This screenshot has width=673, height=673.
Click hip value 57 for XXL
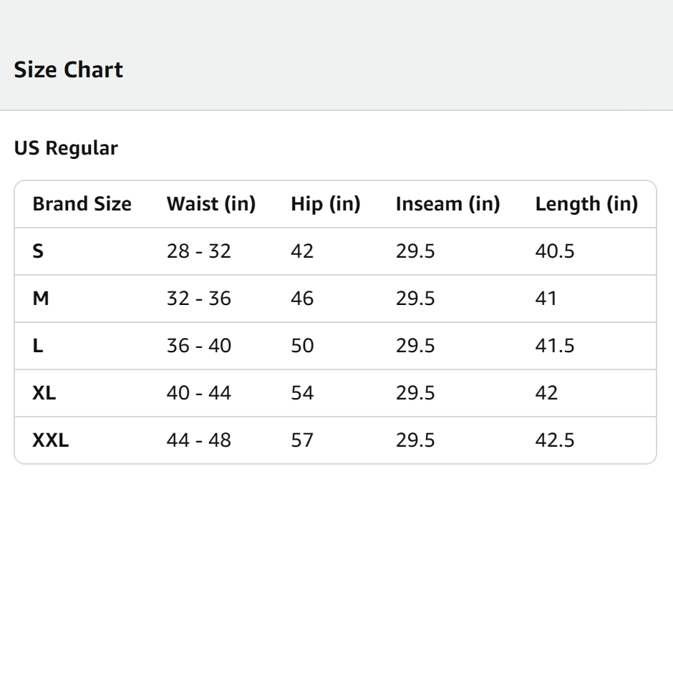pos(302,440)
